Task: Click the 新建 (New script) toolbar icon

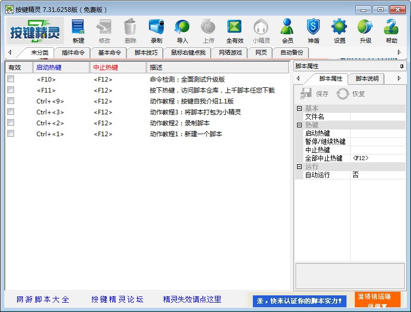Action: tap(78, 31)
